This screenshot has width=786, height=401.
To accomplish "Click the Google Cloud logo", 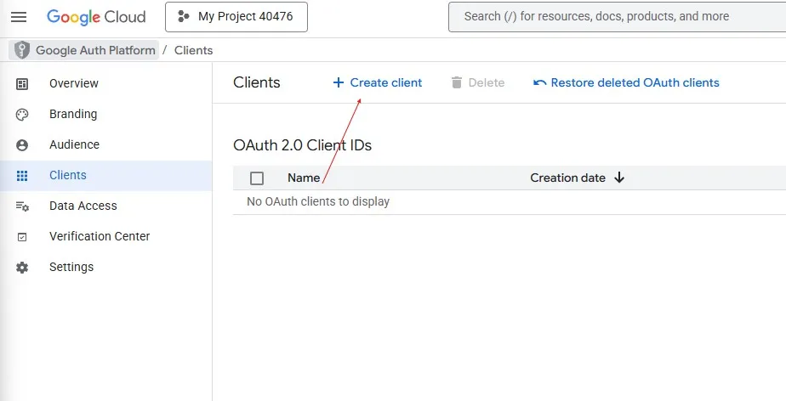I will click(96, 17).
